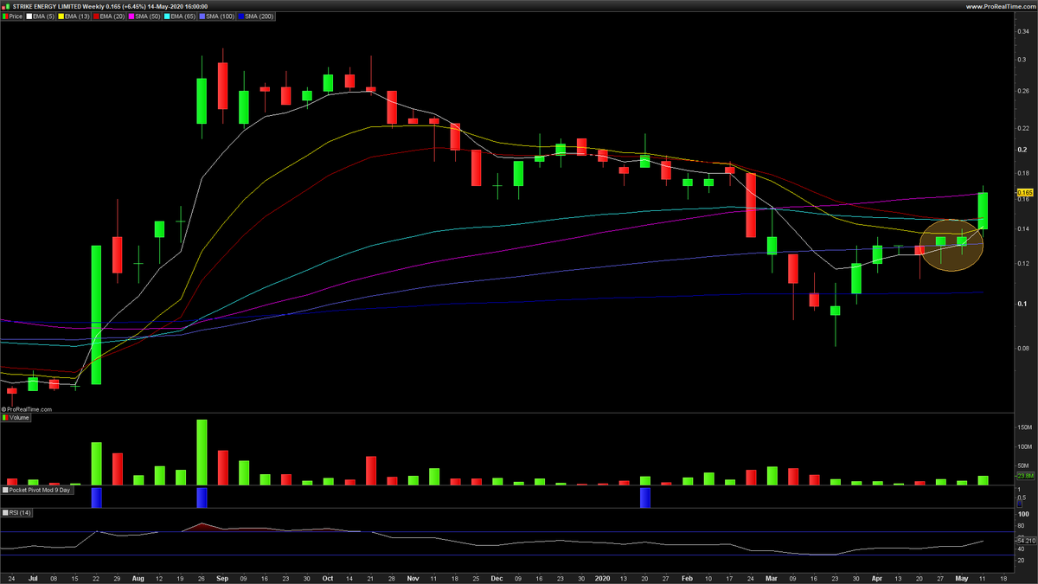
Task: Hide the SMA (50) moving average overlay
Action: point(130,15)
